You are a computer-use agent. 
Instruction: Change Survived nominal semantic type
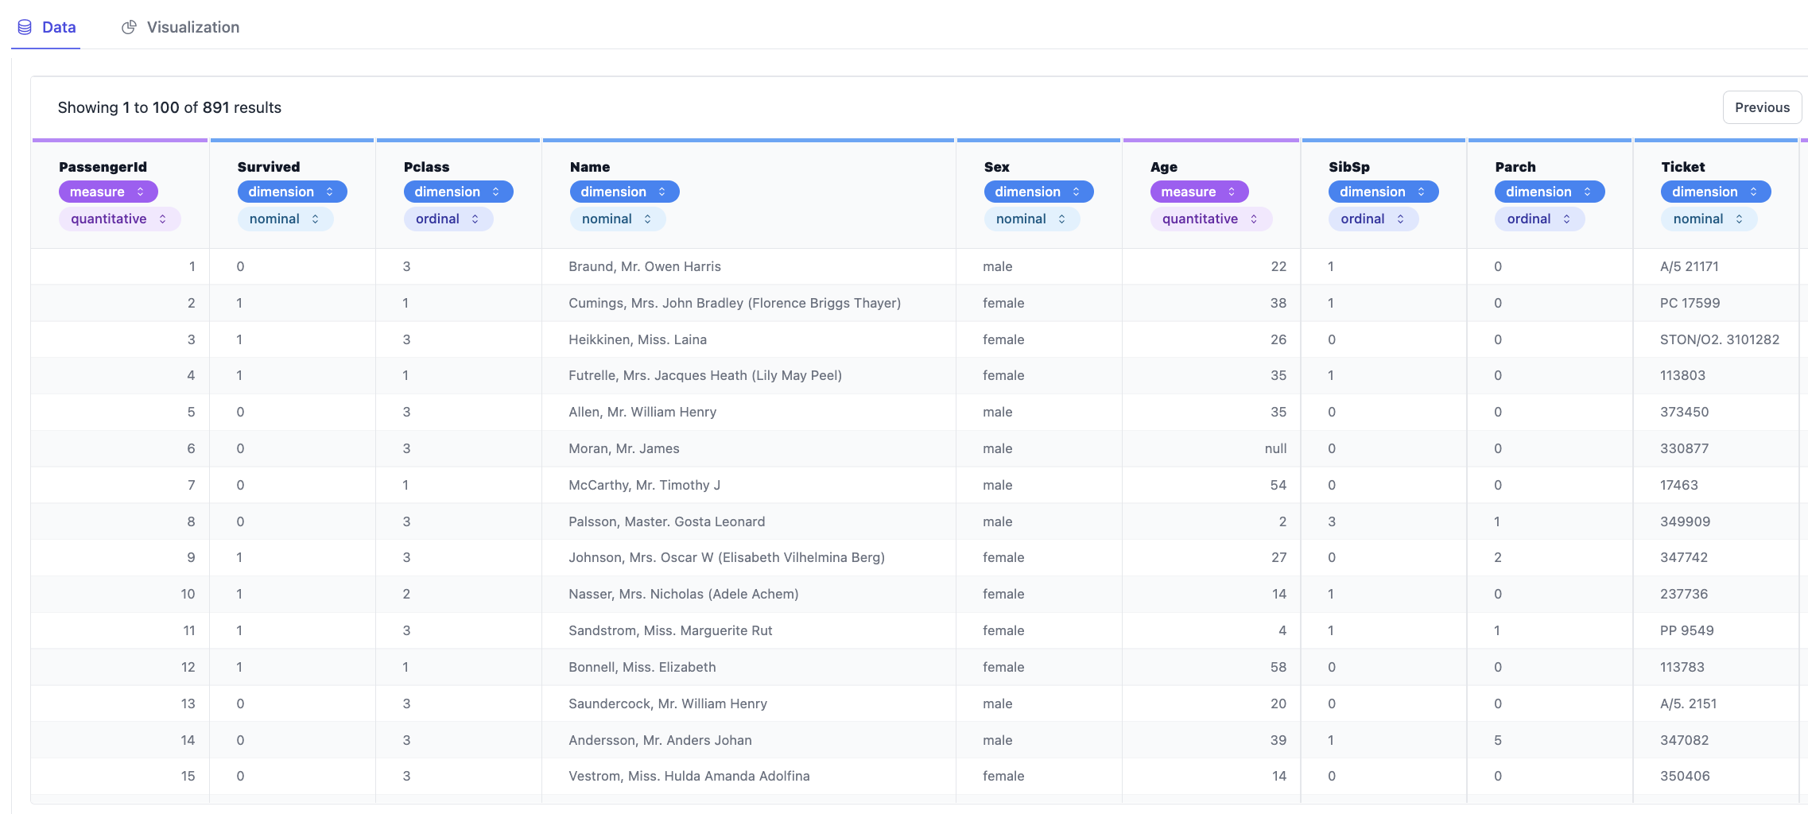285,219
